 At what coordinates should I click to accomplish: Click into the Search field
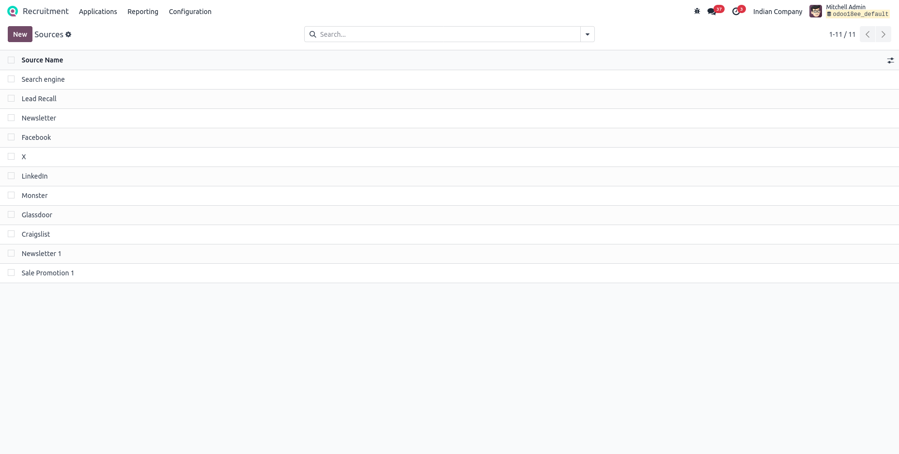pyautogui.click(x=449, y=34)
